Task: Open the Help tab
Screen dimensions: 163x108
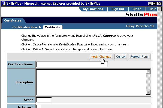Action: pos(153,9)
